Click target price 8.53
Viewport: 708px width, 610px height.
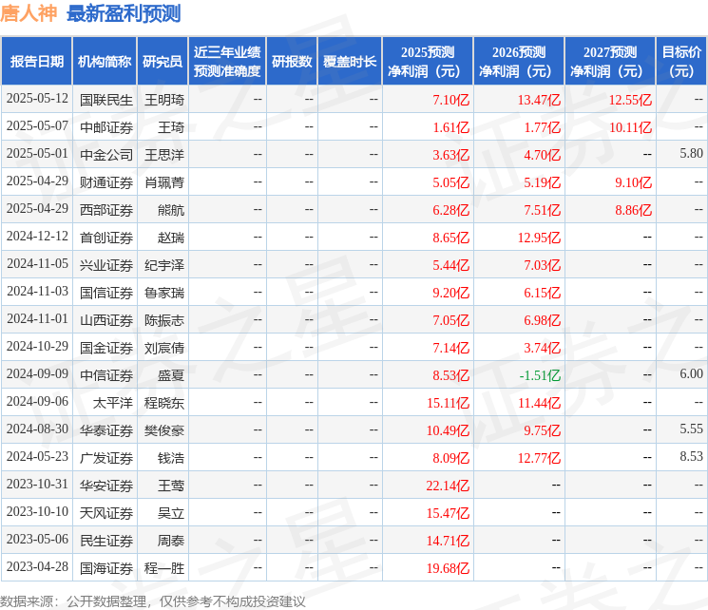click(x=691, y=456)
